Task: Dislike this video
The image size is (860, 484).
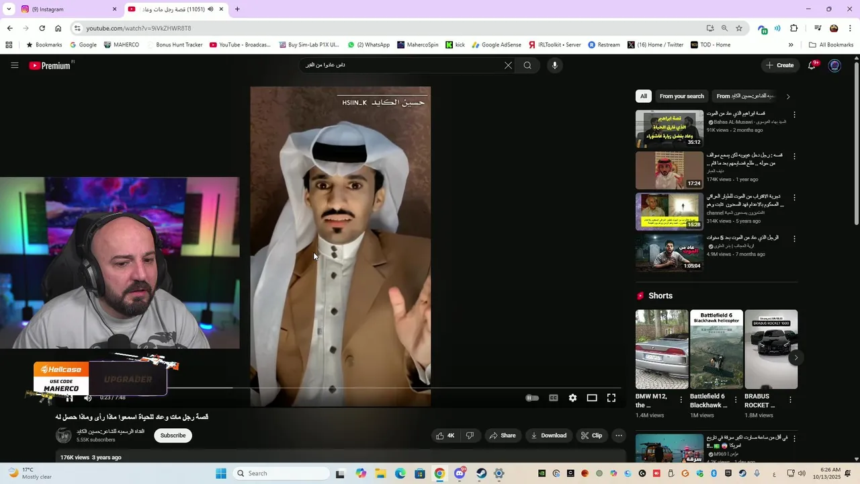Action: (470, 436)
